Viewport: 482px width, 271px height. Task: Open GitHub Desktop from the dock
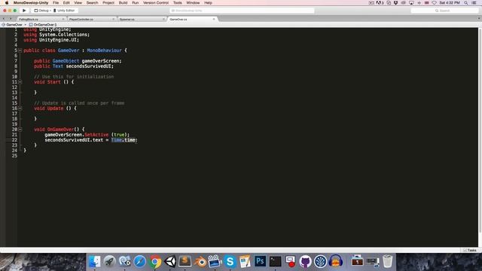pos(305,261)
